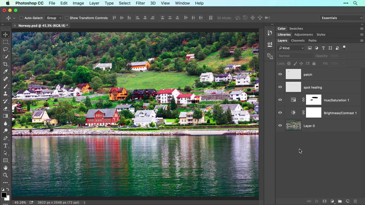Add layer mask at panel bottom
365x205 pixels.
tap(325, 201)
